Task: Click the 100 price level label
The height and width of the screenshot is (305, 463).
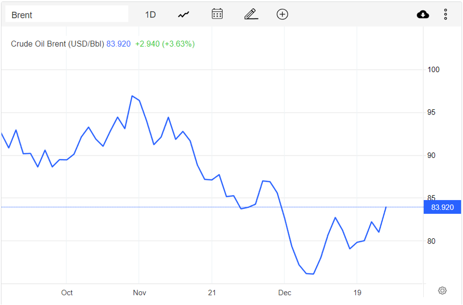Action: tap(433, 70)
